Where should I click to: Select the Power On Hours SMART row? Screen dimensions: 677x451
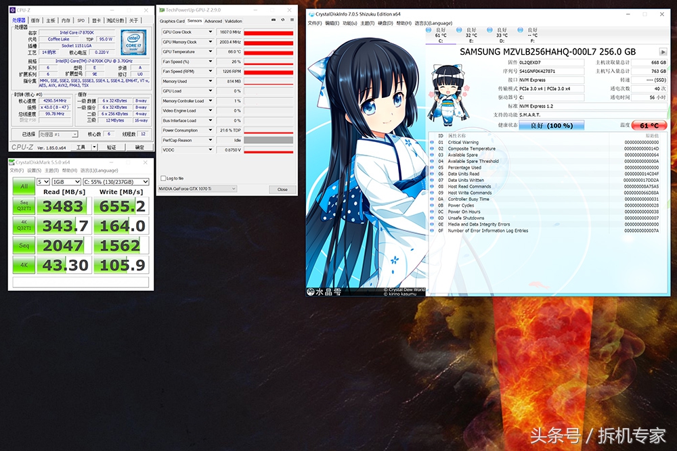464,212
